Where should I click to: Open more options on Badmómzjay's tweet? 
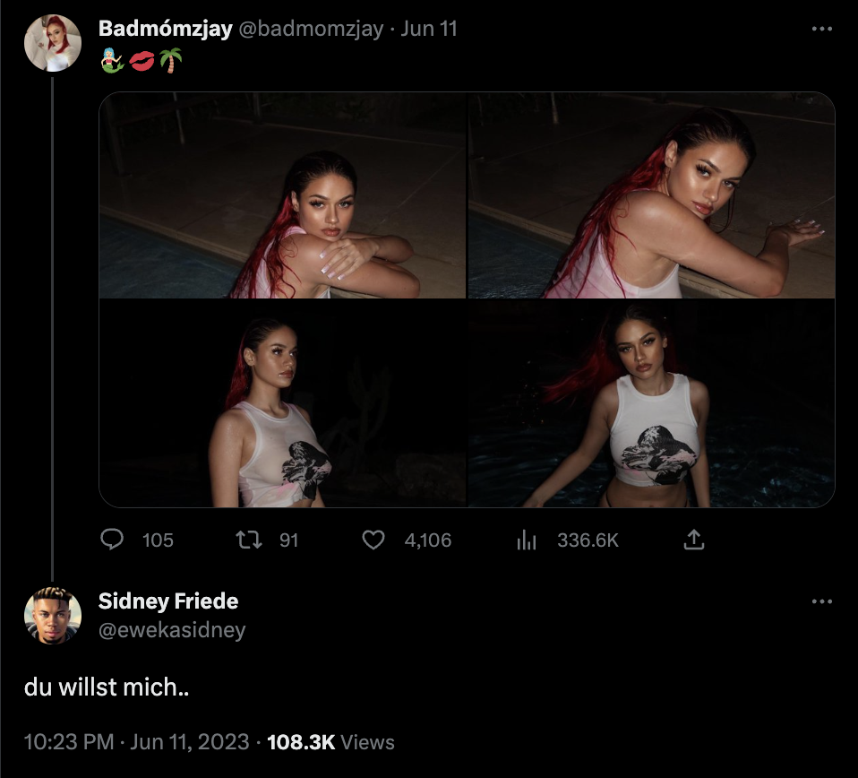coord(821,29)
